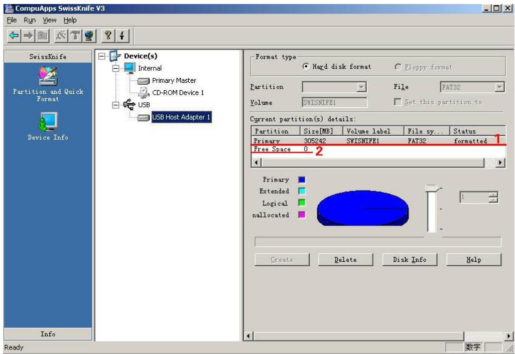Click the SwissKnife title bar app icon
The height and width of the screenshot is (354, 515).
[x=9, y=8]
